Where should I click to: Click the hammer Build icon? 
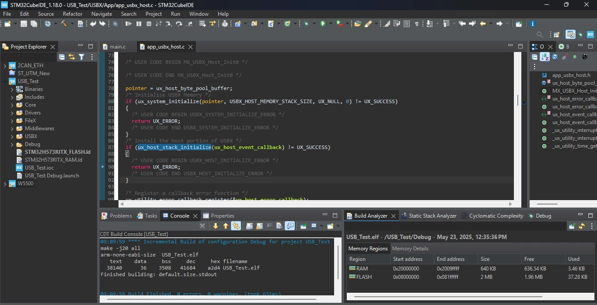[x=64, y=24]
